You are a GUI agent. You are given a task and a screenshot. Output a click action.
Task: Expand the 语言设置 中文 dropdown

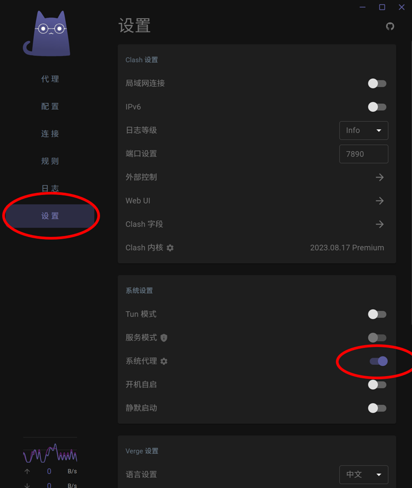364,475
